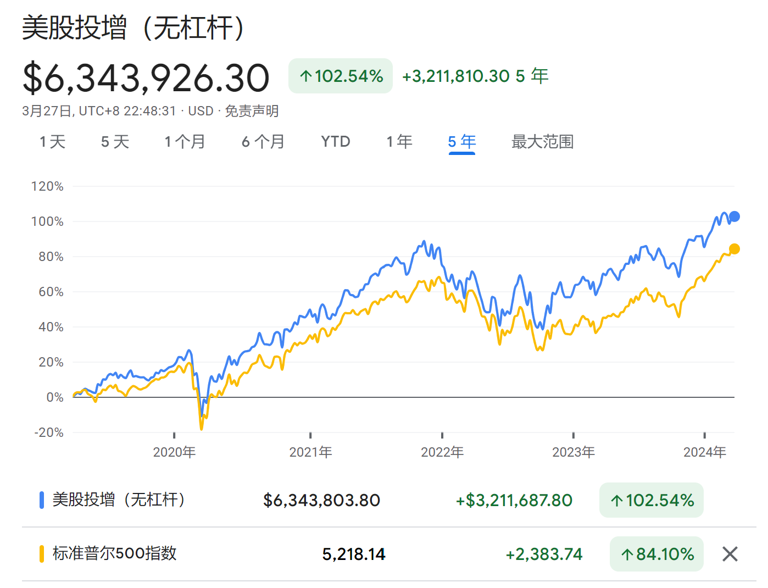Select the YTD range tab

tap(335, 142)
